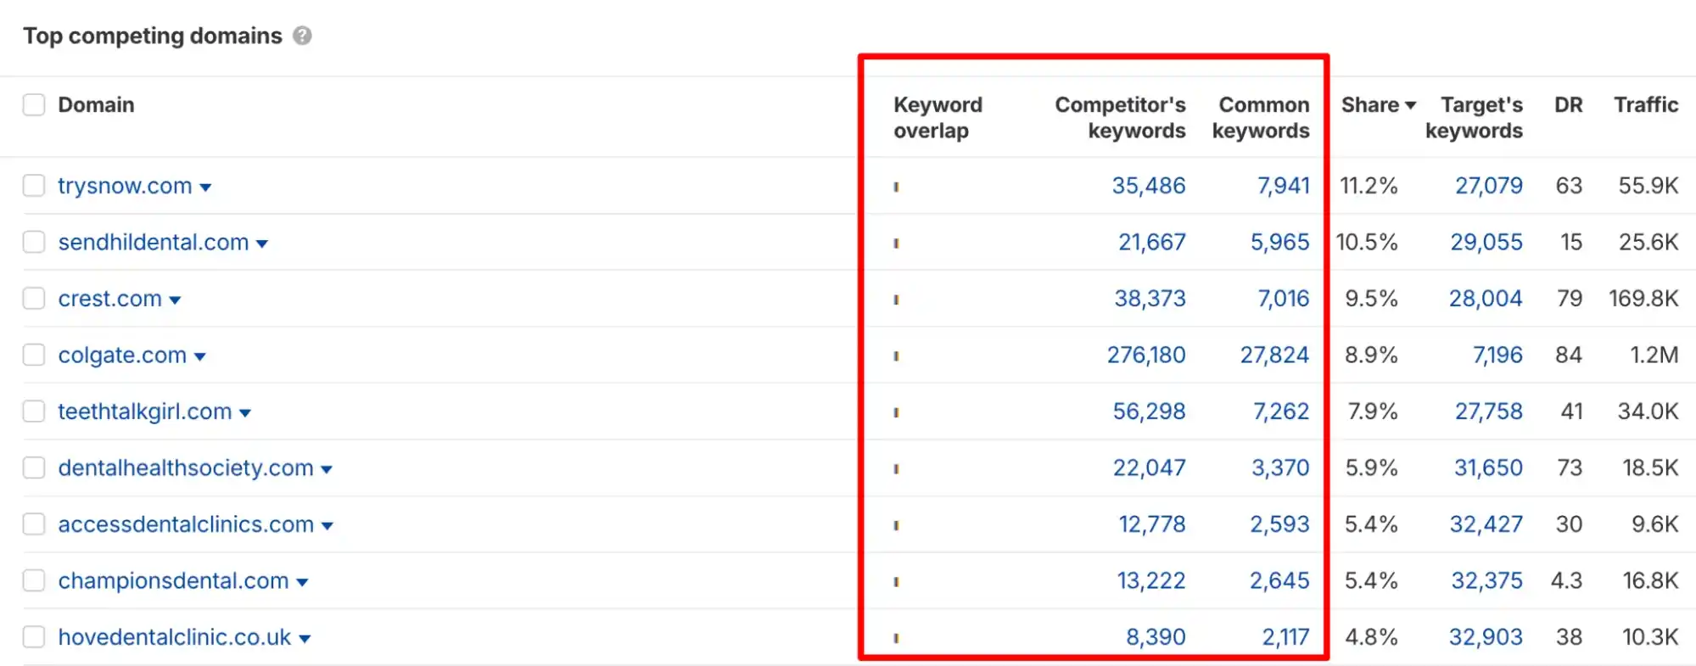Click the Domain column header
This screenshot has width=1696, height=666.
pos(96,104)
